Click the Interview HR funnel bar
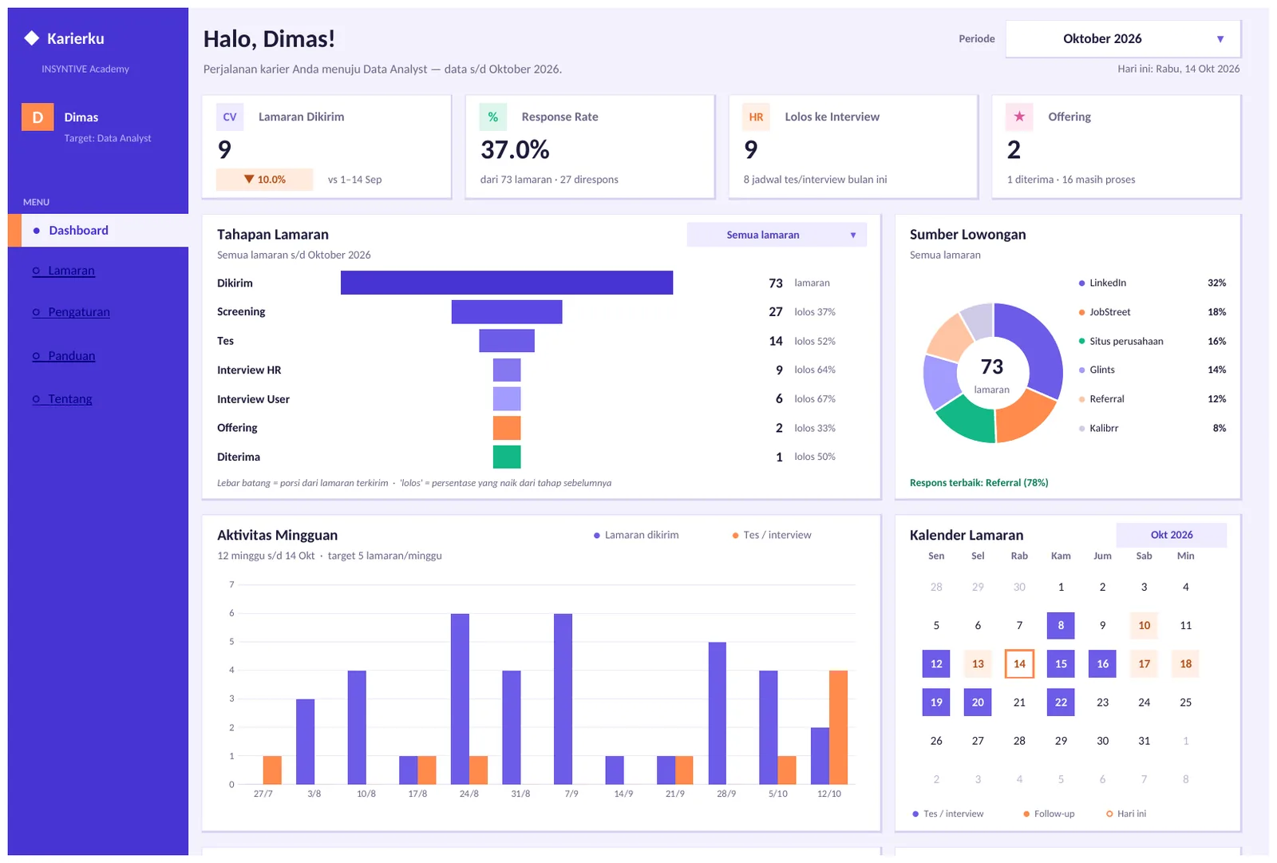 pos(507,370)
